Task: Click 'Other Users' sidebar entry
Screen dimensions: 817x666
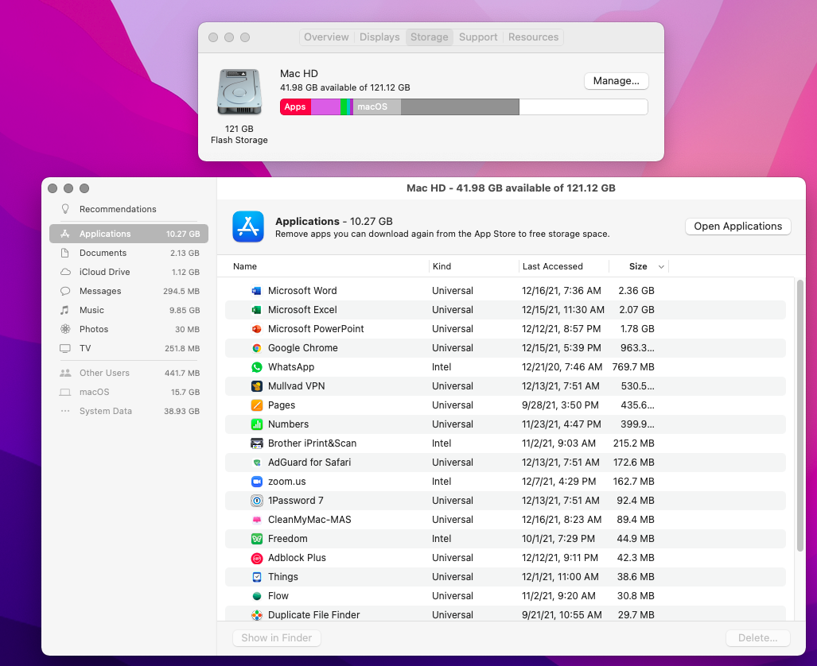Action: (129, 373)
